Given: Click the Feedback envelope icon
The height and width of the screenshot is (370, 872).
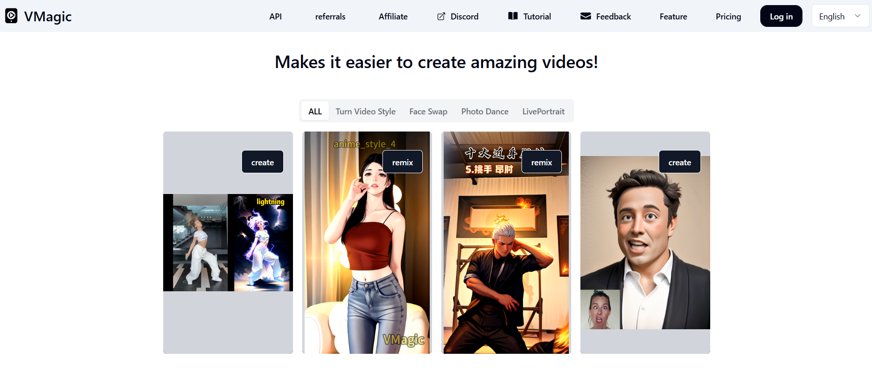Looking at the screenshot, I should (x=586, y=16).
